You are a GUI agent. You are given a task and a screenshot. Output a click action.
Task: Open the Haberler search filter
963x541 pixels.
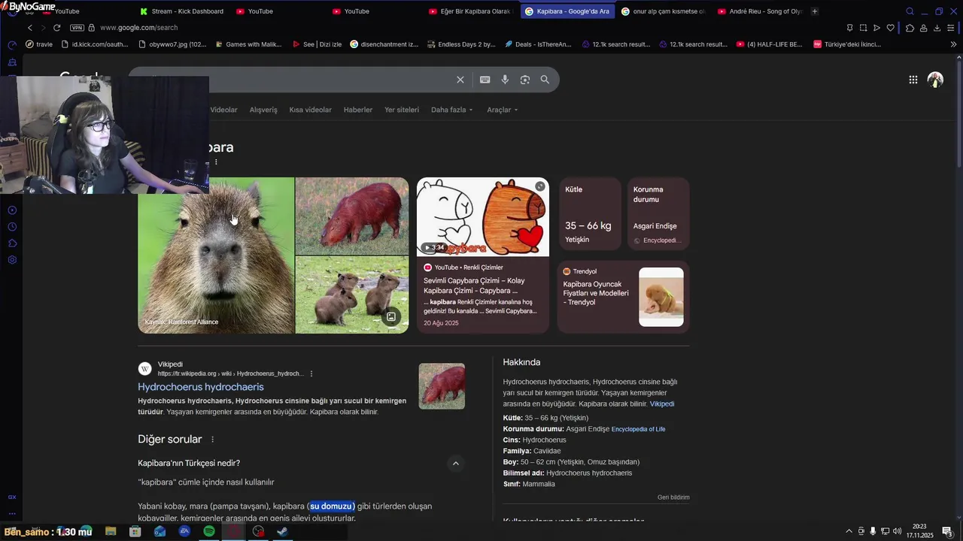pyautogui.click(x=358, y=110)
